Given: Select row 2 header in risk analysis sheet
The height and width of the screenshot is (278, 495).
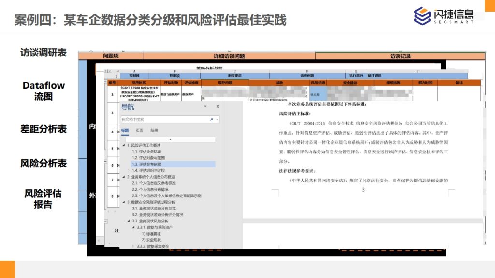Looking at the screenshot, I should click(x=112, y=94).
